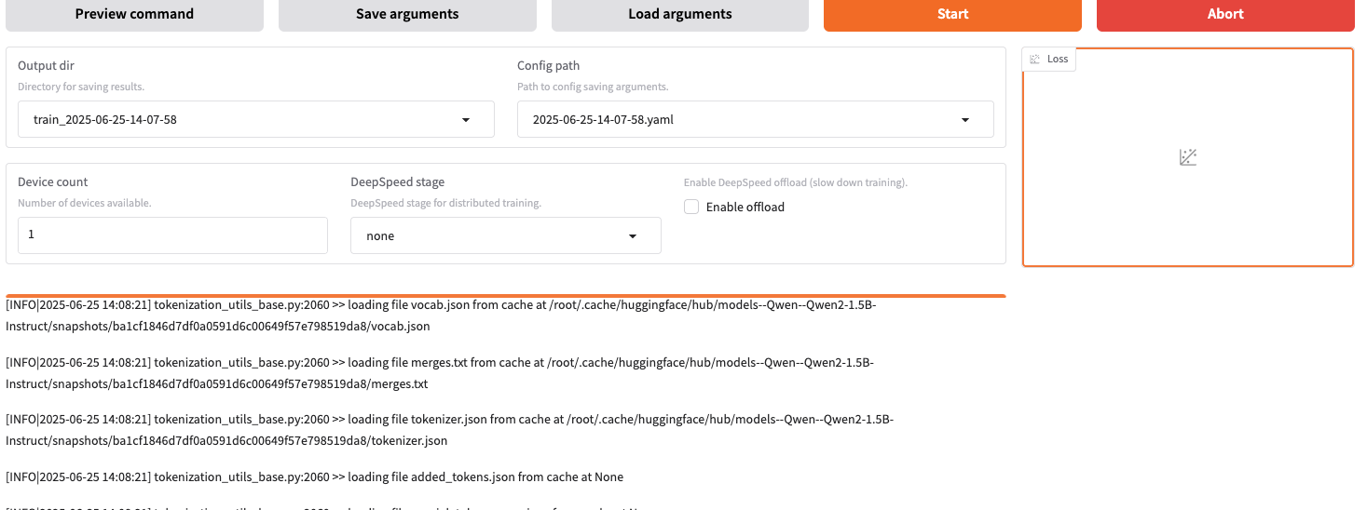Open the DeepSpeed stage dropdown arrow

[633, 236]
